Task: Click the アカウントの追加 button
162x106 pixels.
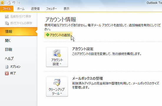Action: (x=58, y=35)
